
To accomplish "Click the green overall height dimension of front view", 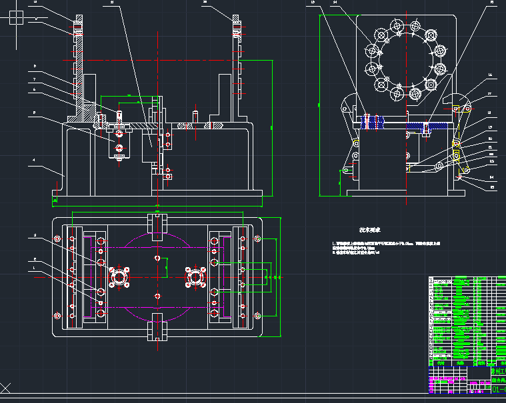I will click(272, 128).
